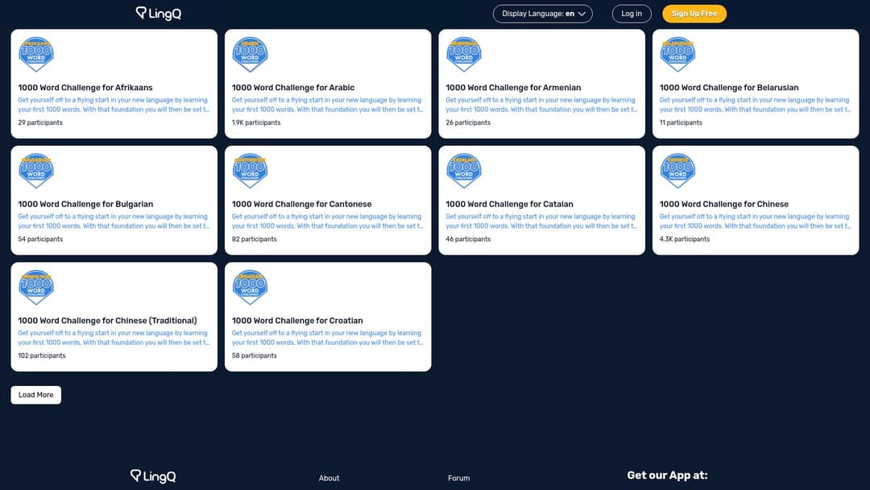Screen dimensions: 870x490
Task: Open the About footer link
Action: click(329, 479)
